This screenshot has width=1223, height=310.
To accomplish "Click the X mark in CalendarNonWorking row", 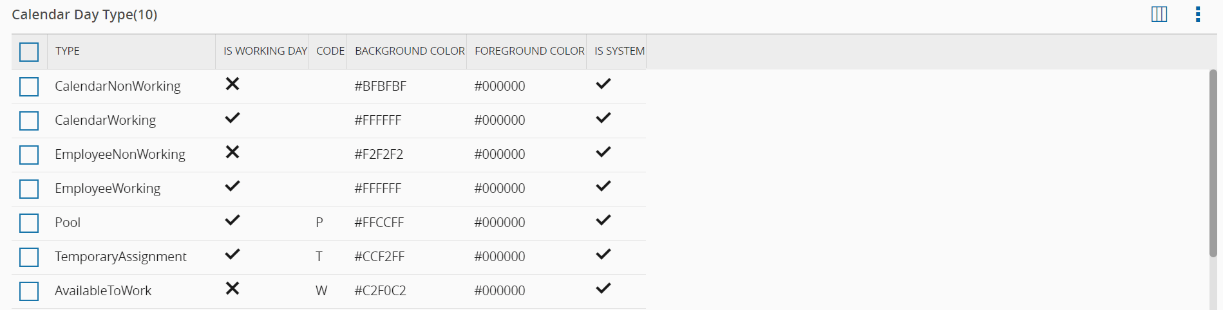I will click(x=232, y=84).
